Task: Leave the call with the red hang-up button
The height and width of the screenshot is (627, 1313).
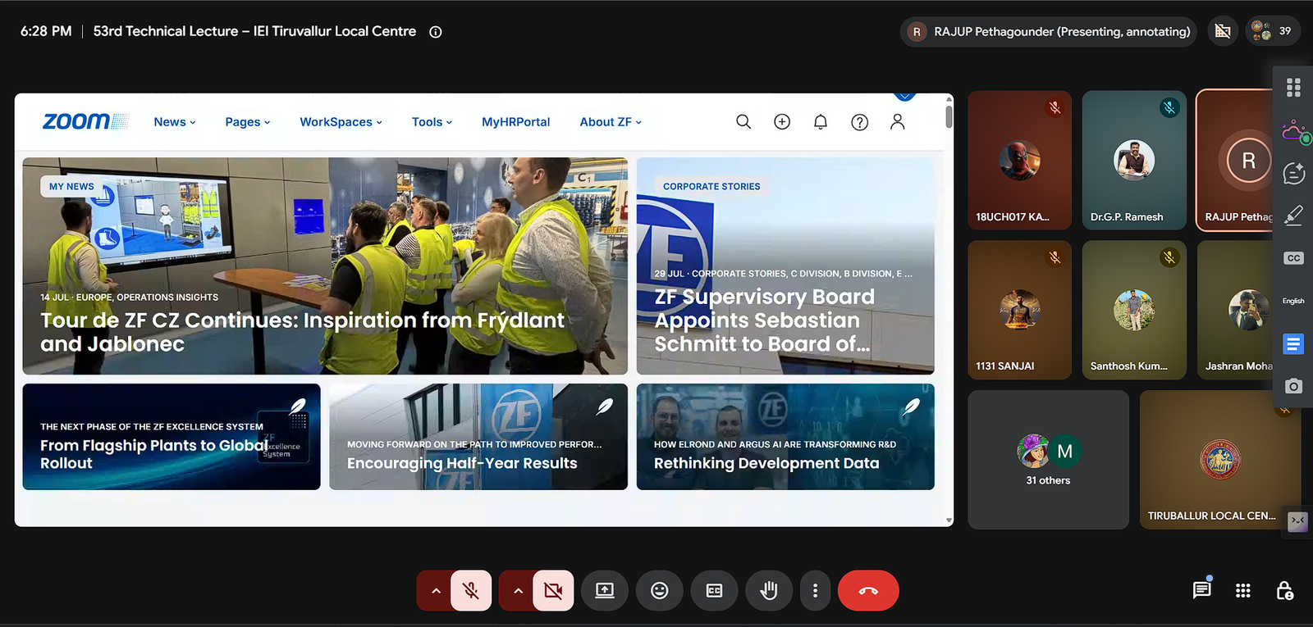Action: (868, 591)
